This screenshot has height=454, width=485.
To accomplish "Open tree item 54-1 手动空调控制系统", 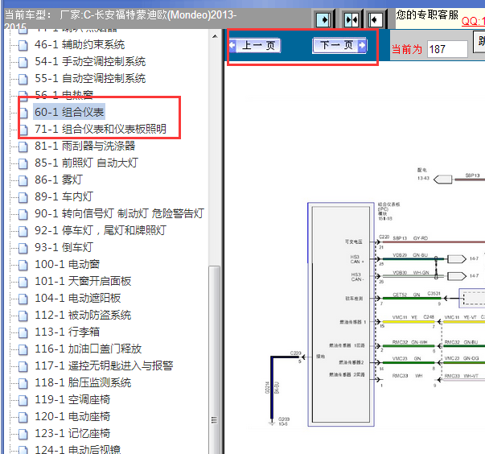I will 90,62.
